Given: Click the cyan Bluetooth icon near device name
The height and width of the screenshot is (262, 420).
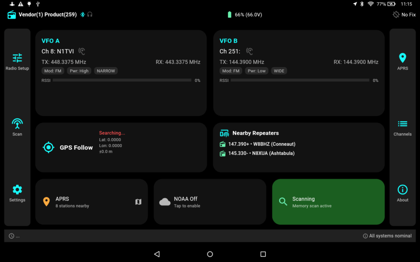Looking at the screenshot, I should (x=82, y=14).
